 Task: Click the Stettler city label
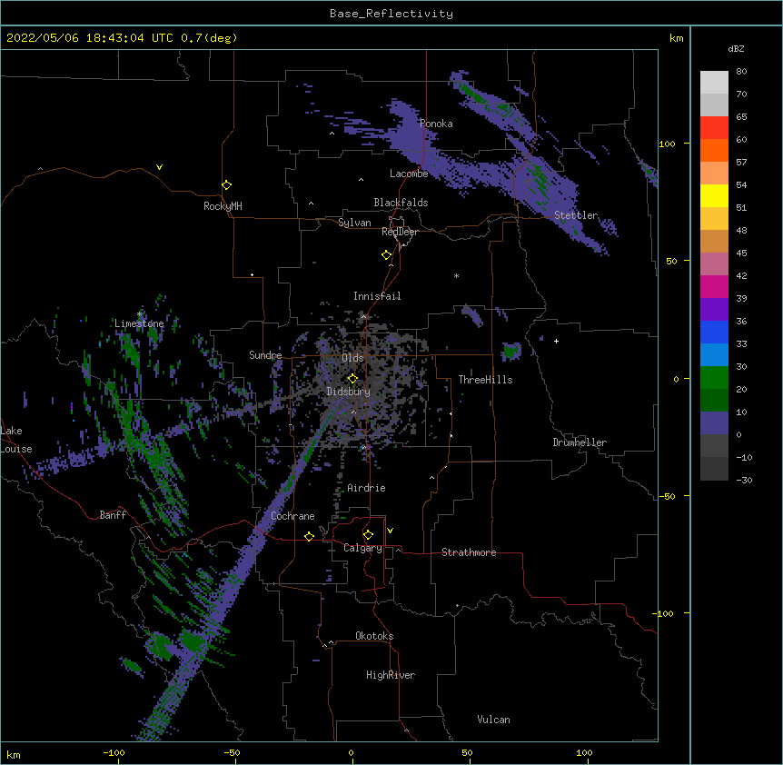point(576,215)
